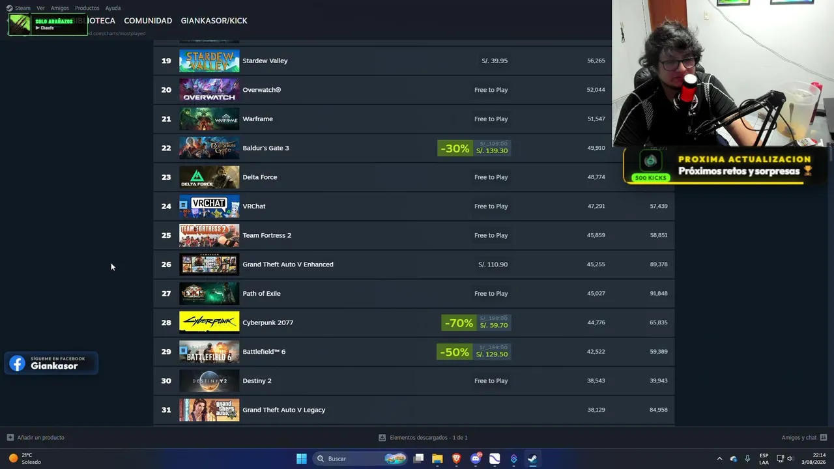Show hidden system tray icons
This screenshot has width=834, height=469.
(719, 459)
